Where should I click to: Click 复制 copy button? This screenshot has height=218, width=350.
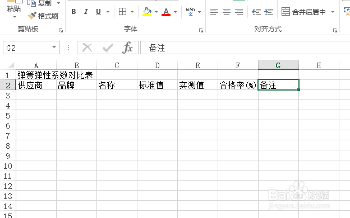click(x=39, y=3)
